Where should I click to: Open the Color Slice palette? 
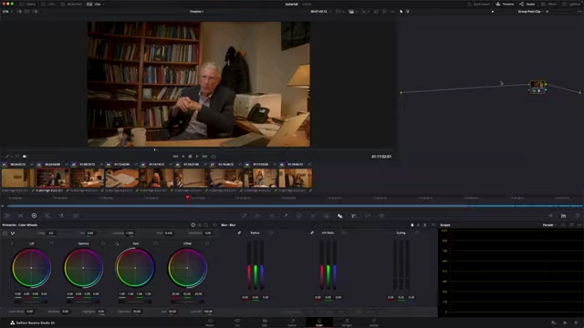pos(272,216)
